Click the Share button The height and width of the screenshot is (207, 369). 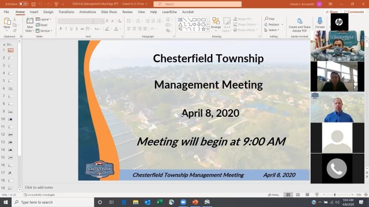[x=332, y=11]
